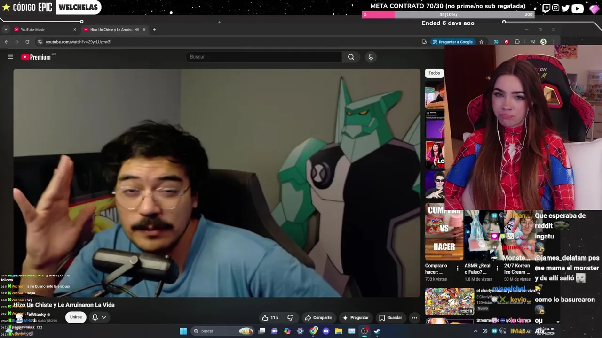Image resolution: width=602 pixels, height=338 pixels.
Task: Open the YouTube hamburger guide menu
Action: 10,57
